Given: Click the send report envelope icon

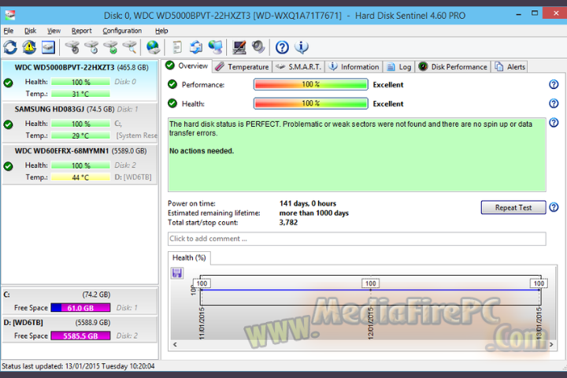Looking at the screenshot, I should coord(196,47).
